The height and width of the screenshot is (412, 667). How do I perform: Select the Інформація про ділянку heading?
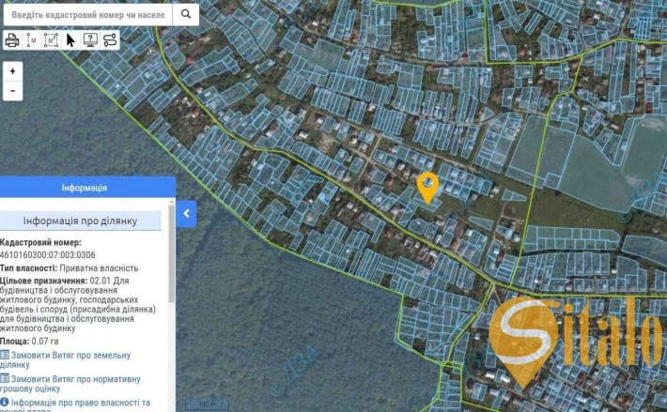[x=81, y=221]
